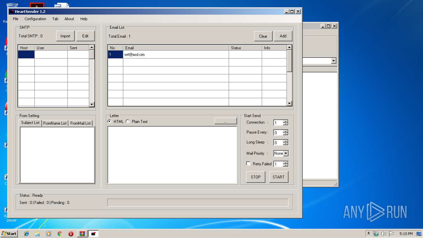Open Internet Explorer from the taskbar
Viewport: 423px width, 238px height.
pos(26,234)
